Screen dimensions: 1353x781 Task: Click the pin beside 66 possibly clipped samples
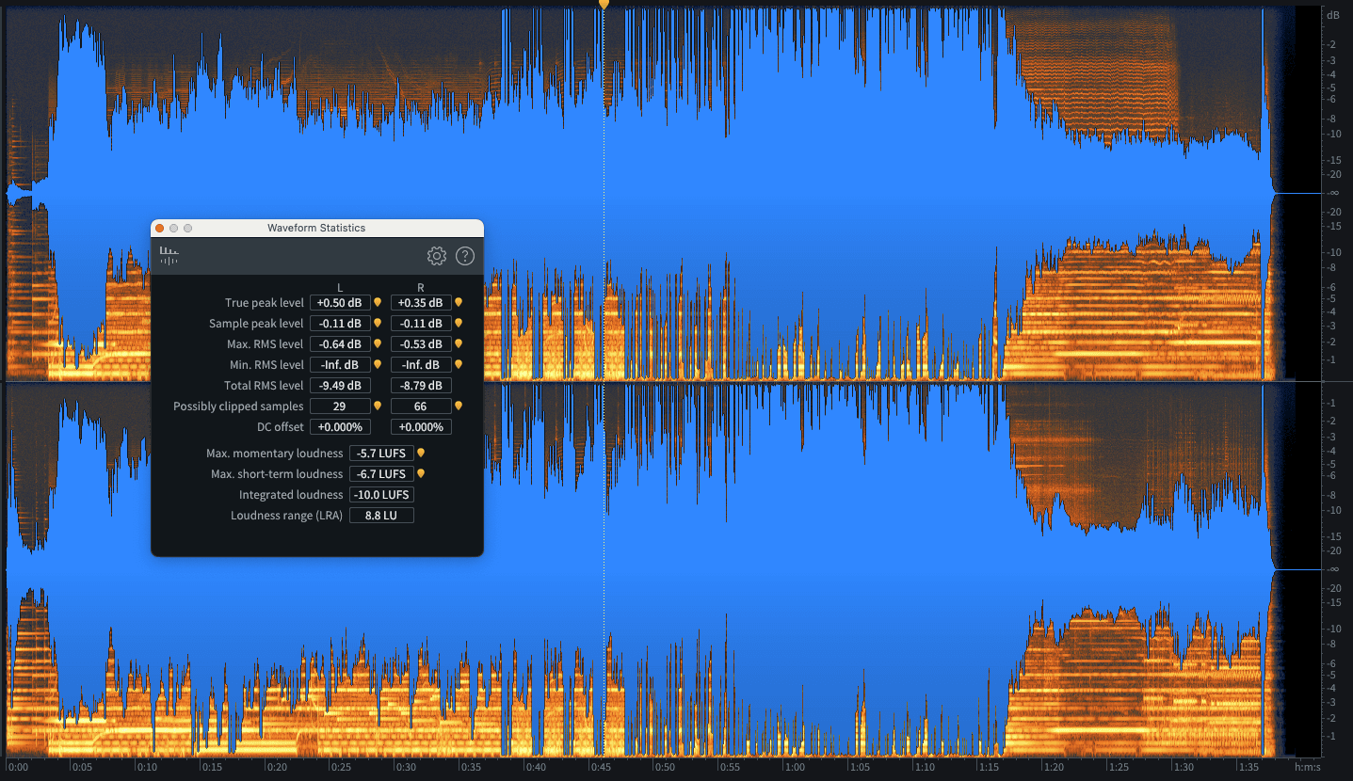pos(459,406)
